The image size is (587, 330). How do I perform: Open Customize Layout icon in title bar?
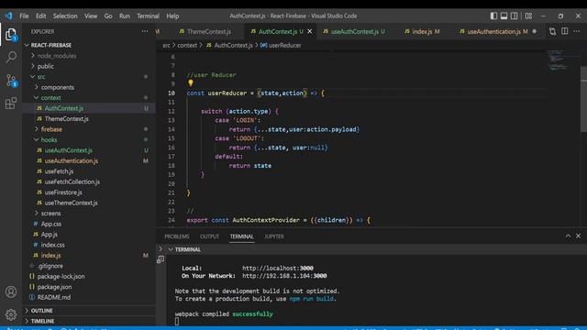528,16
